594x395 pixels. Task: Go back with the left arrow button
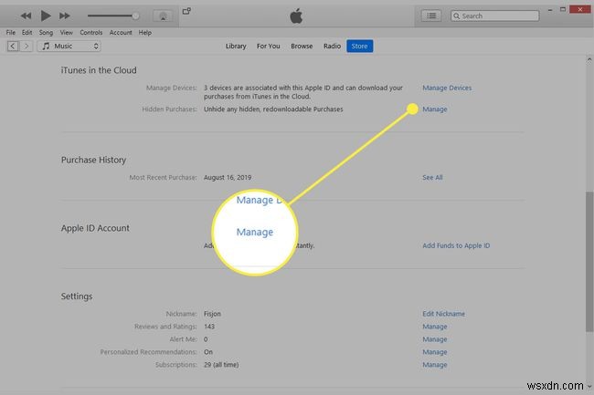pos(13,47)
